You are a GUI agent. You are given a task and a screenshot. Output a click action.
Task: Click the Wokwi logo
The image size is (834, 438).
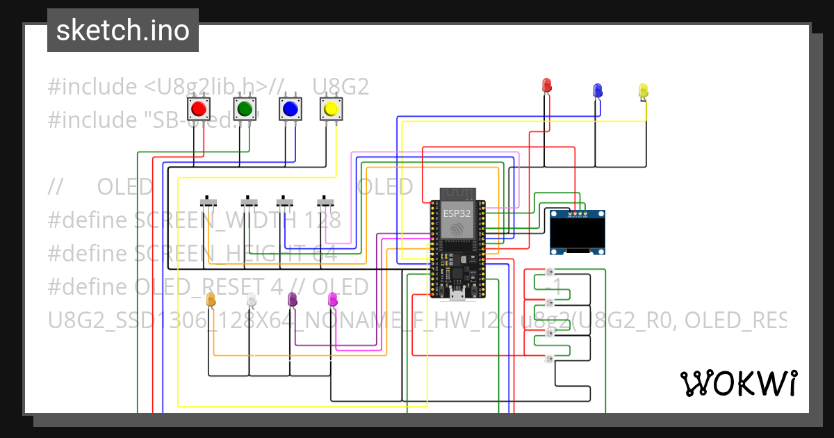pyautogui.click(x=739, y=382)
